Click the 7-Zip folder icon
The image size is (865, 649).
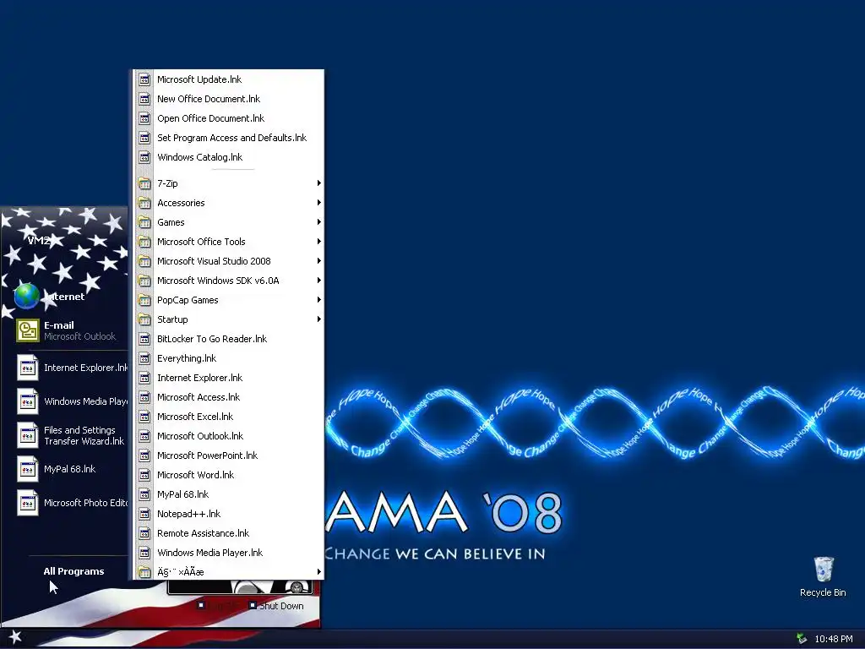[144, 183]
